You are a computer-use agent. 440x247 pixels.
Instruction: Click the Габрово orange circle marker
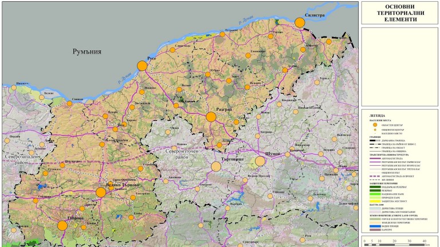[62, 225]
